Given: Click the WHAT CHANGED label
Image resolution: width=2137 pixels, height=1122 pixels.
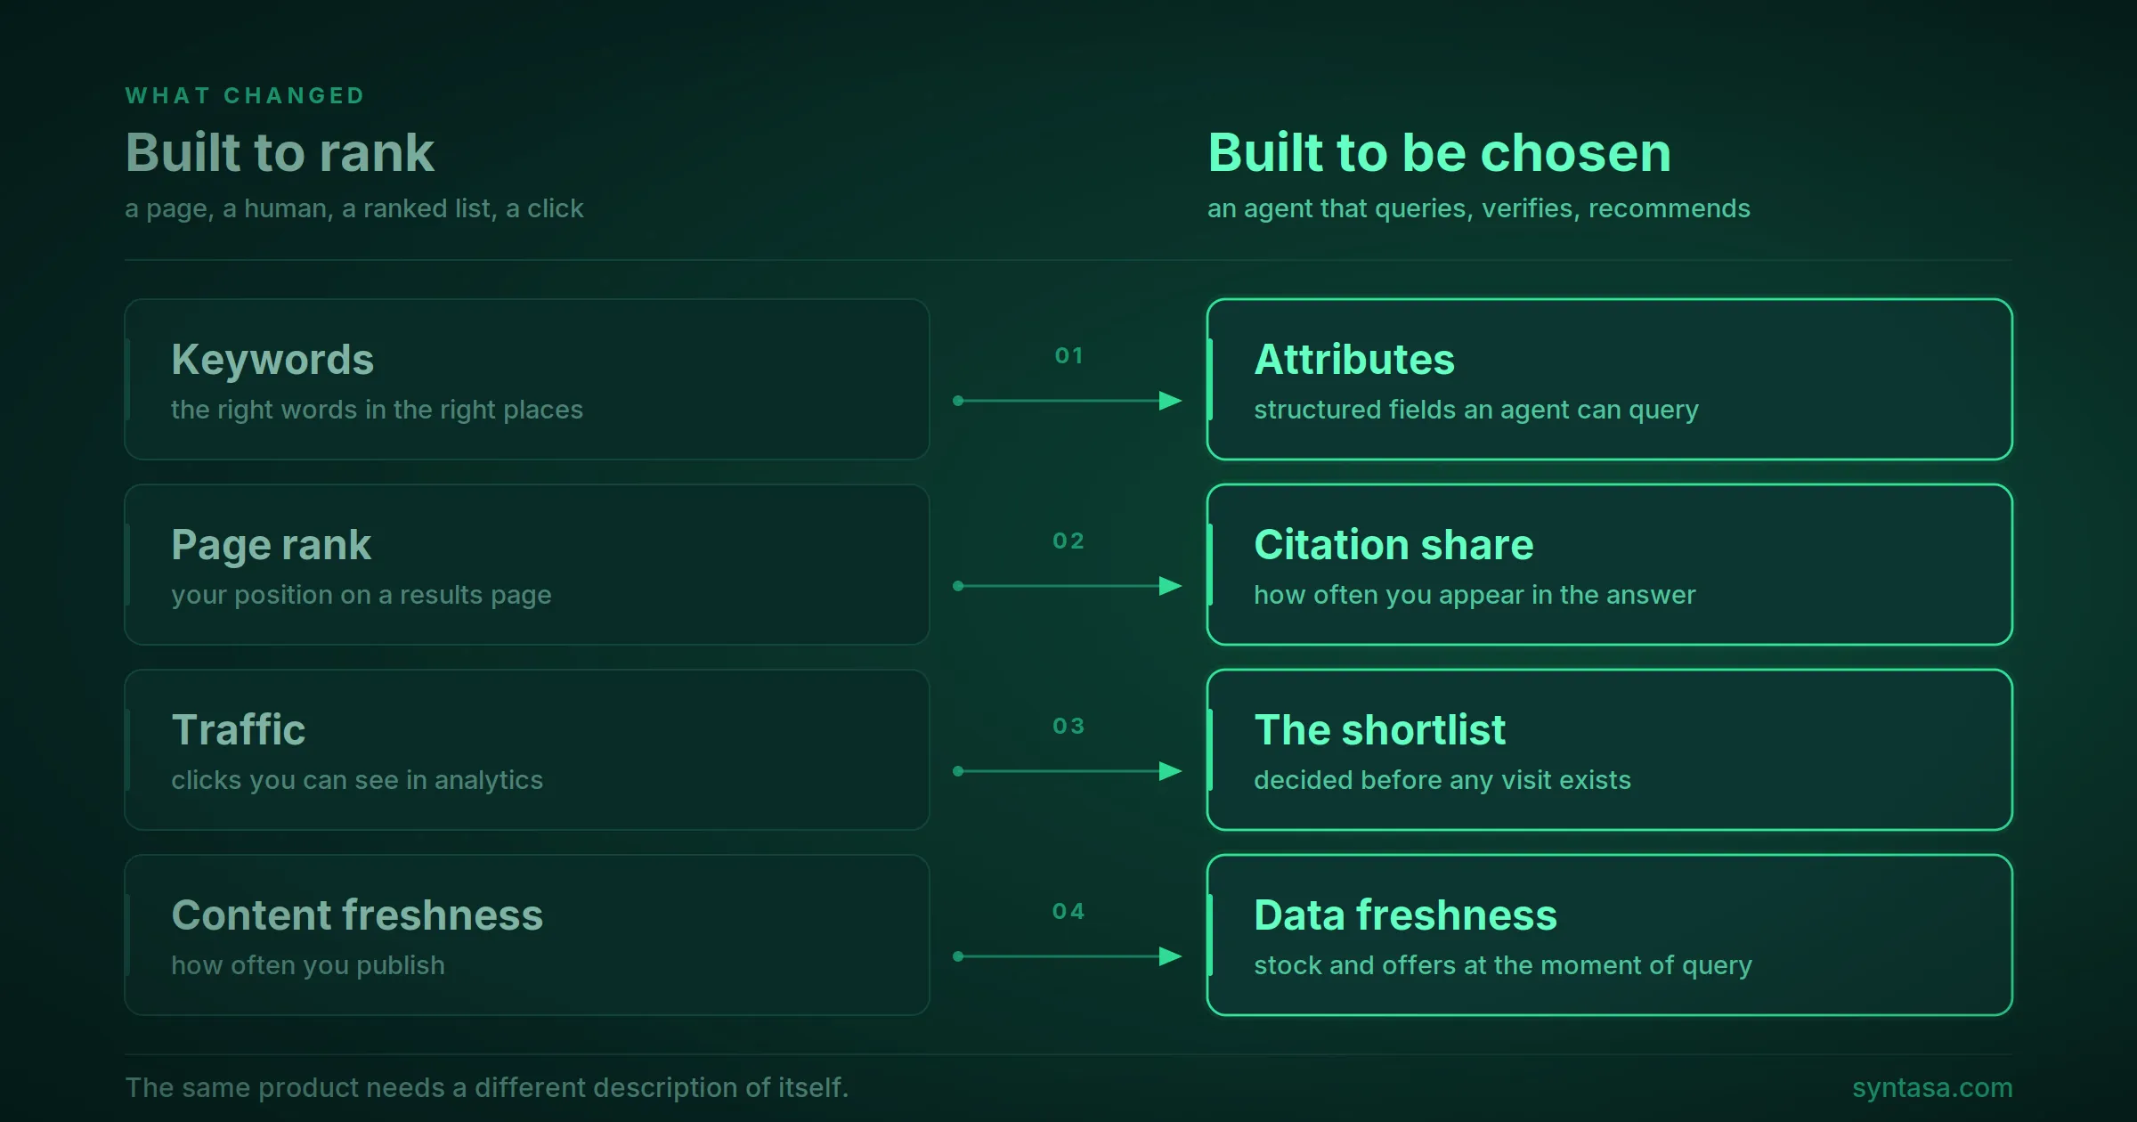Looking at the screenshot, I should point(245,95).
